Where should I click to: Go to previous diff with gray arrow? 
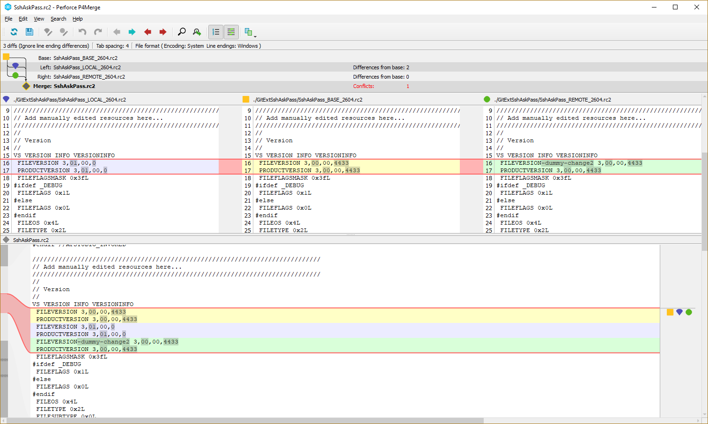[x=117, y=32]
